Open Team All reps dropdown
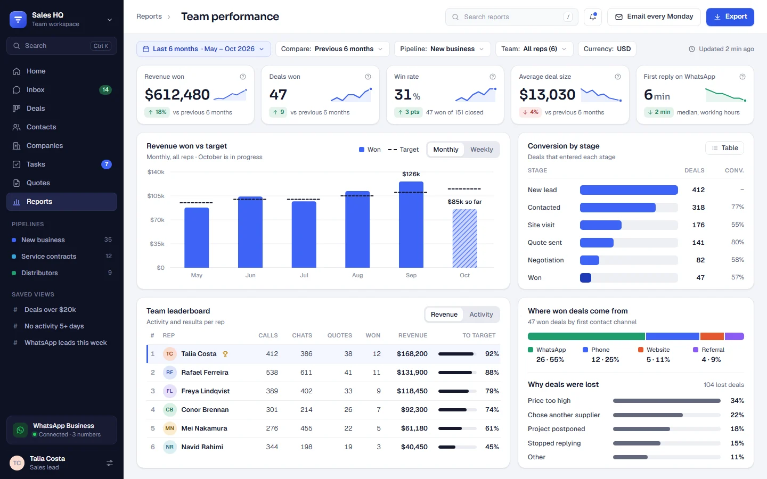Image resolution: width=767 pixels, height=479 pixels. coord(534,49)
